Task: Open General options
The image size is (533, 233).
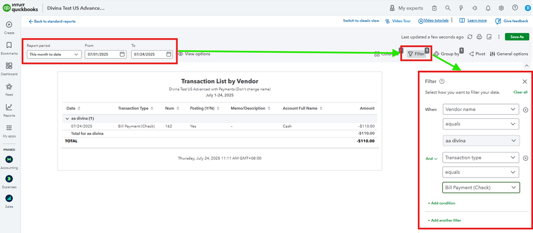Action: pyautogui.click(x=509, y=54)
